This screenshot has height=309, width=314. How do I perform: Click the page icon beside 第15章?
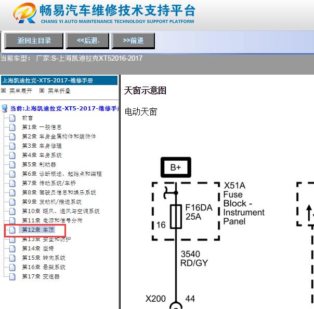pyautogui.click(x=12, y=258)
